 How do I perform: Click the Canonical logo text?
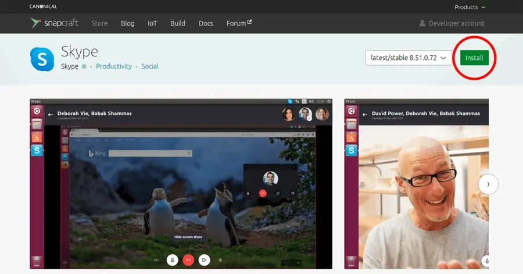(x=43, y=6)
